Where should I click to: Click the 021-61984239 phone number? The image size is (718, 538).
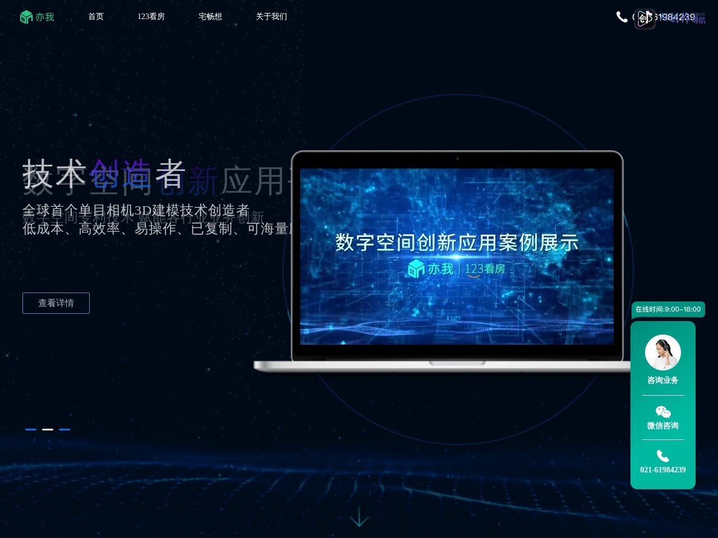point(663,470)
